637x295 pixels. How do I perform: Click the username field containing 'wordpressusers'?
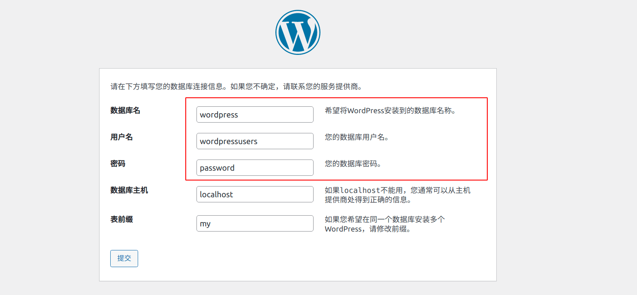pos(255,141)
